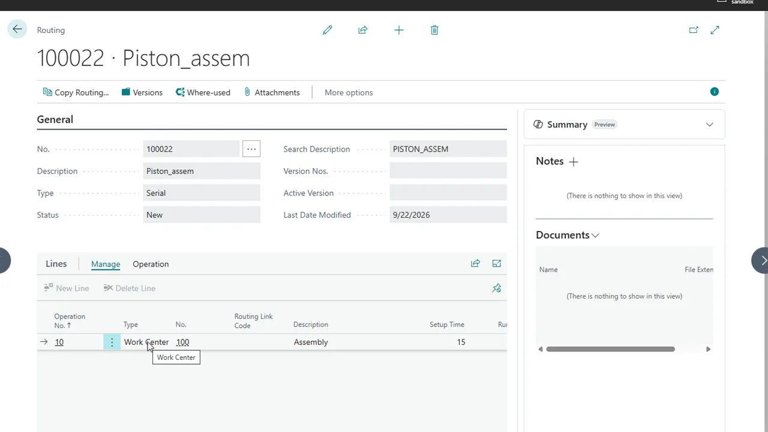Select the Setup Time value 15
Image resolution: width=768 pixels, height=432 pixels.
[461, 342]
